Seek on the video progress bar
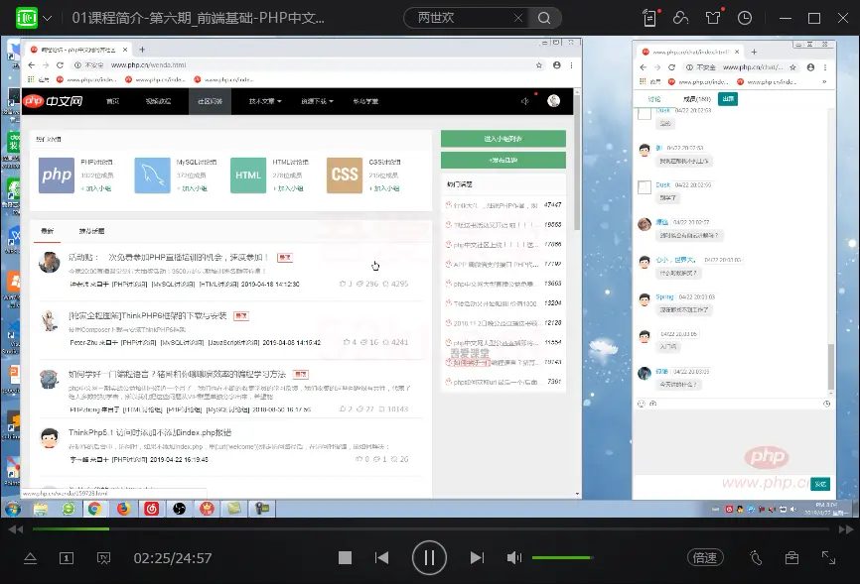Image resolution: width=860 pixels, height=584 pixels. tap(431, 528)
